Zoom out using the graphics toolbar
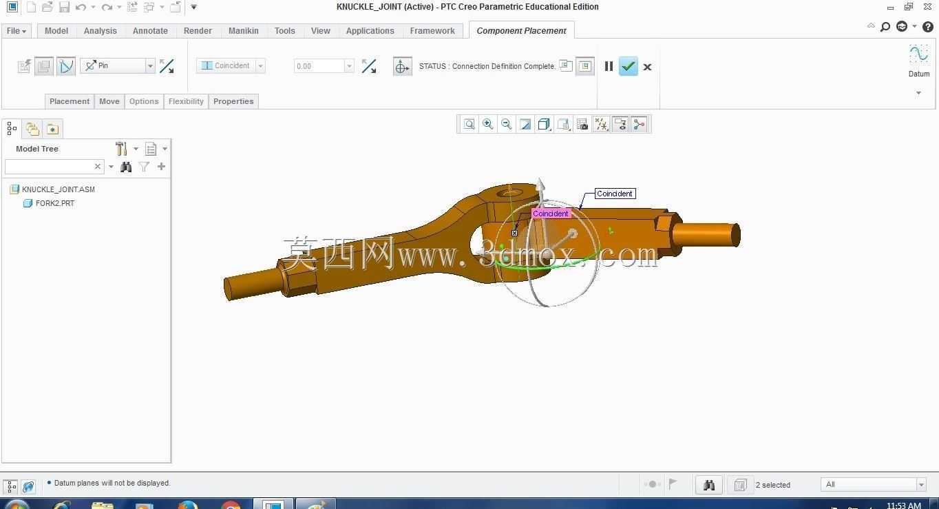 tap(507, 124)
